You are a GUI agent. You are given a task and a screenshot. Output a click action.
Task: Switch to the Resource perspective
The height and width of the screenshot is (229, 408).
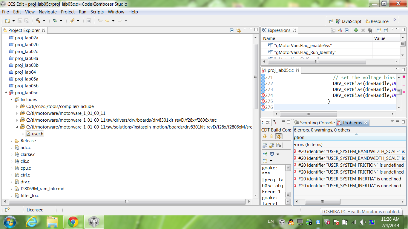(377, 21)
